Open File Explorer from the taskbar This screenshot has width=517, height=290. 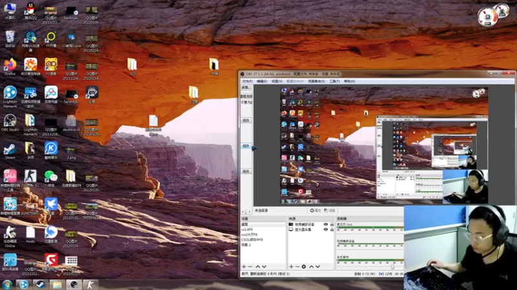point(57,285)
